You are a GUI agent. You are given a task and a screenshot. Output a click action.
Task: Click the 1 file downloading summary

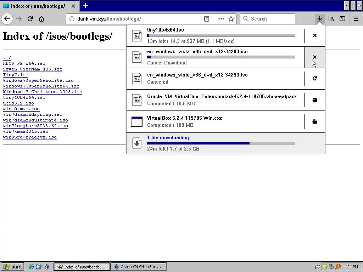click(x=226, y=143)
